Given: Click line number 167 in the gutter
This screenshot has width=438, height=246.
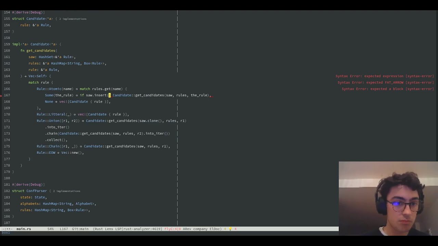Looking at the screenshot, I should 7,95.
